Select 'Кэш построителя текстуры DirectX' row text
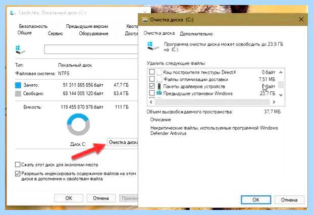 coord(199,72)
